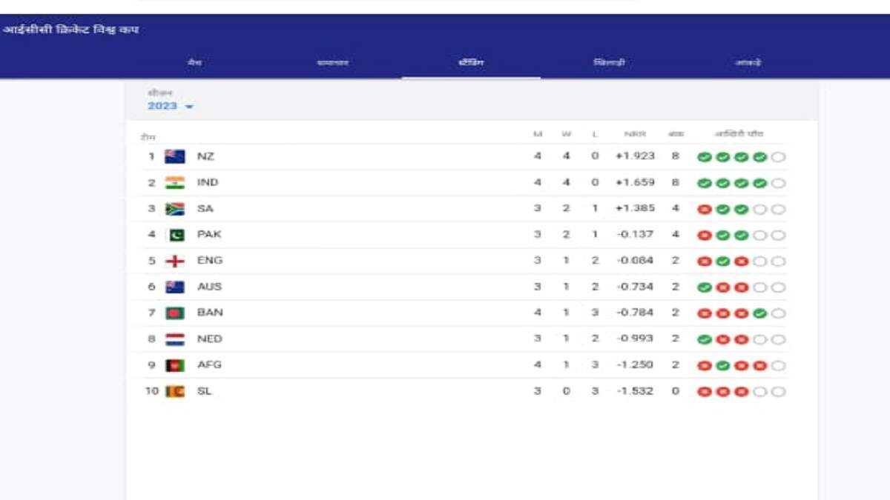The width and height of the screenshot is (890, 500).
Task: Click the New Zealand flag icon
Action: pyautogui.click(x=175, y=157)
